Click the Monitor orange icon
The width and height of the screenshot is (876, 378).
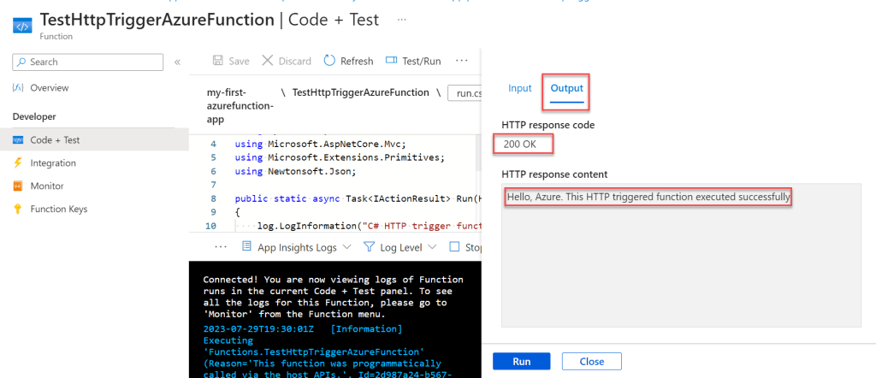click(18, 186)
